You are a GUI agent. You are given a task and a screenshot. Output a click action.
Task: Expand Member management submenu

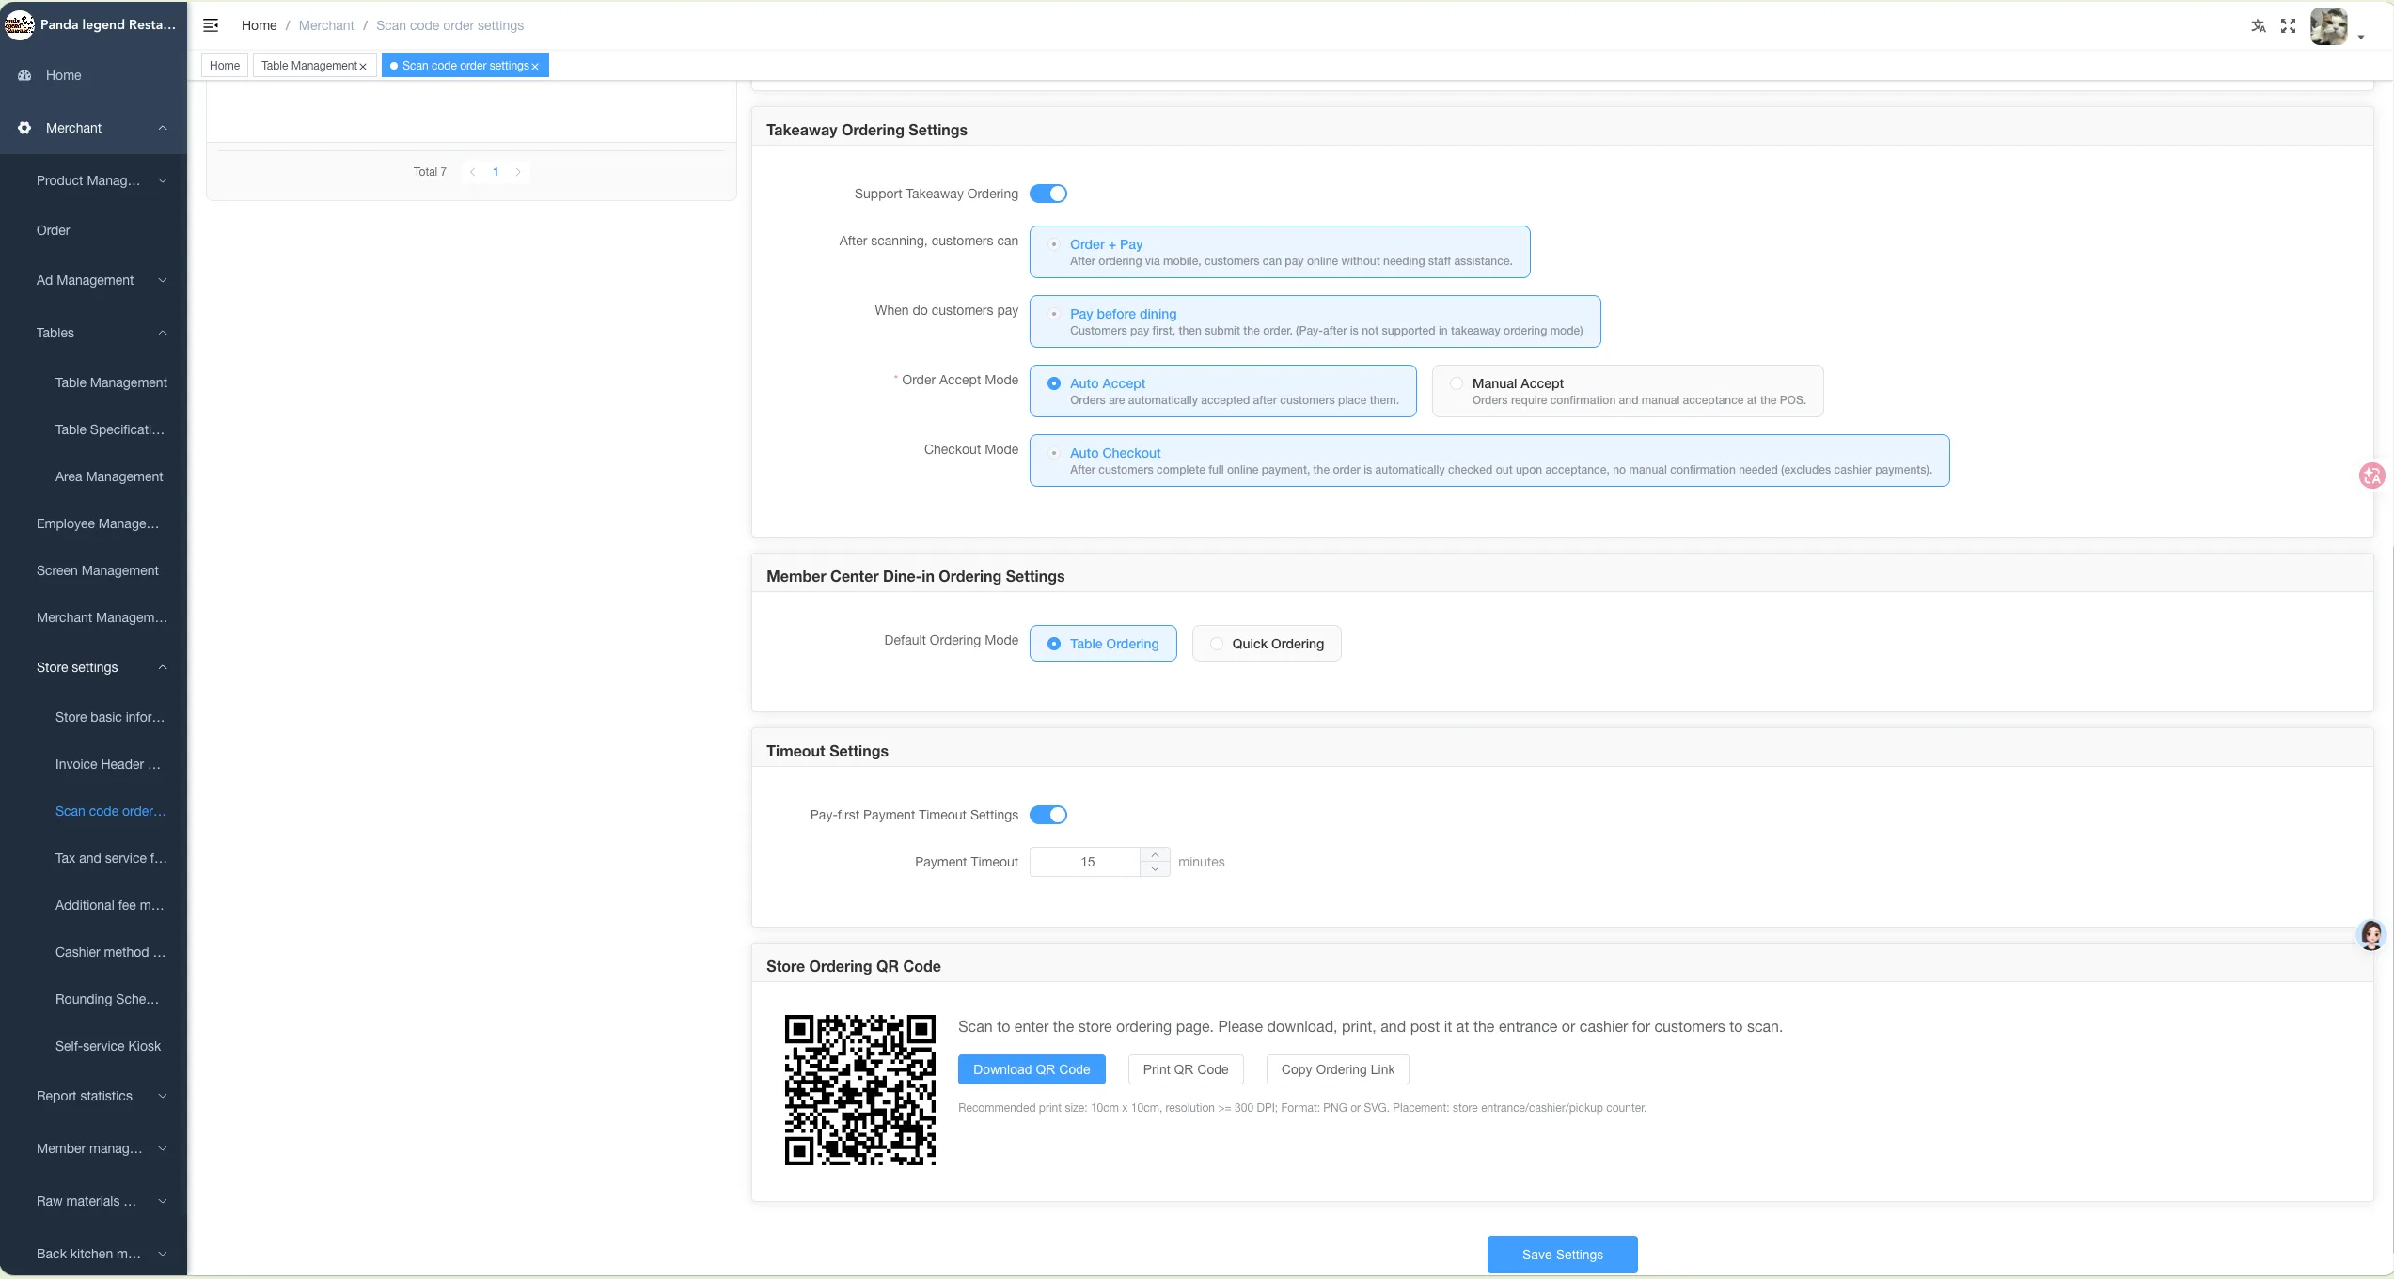tap(163, 1148)
